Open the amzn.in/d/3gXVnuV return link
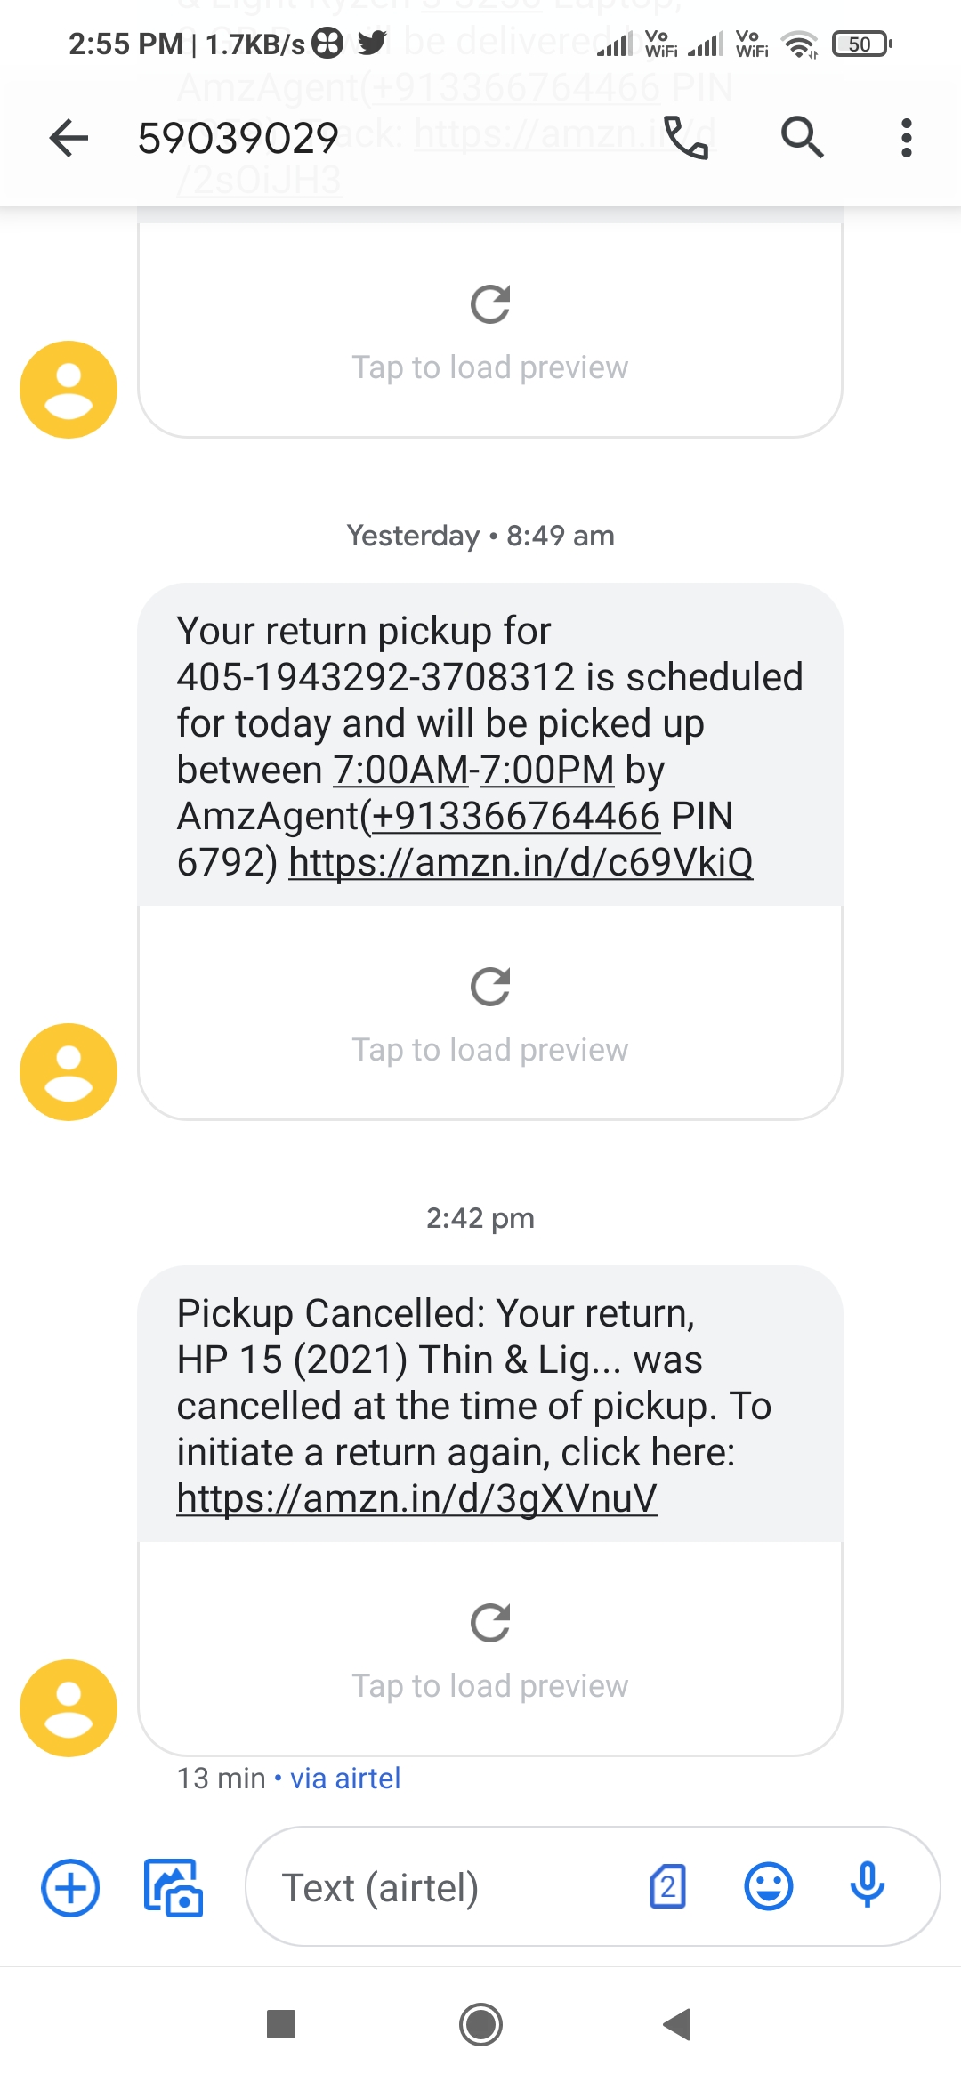This screenshot has height=2082, width=961. [x=416, y=1498]
